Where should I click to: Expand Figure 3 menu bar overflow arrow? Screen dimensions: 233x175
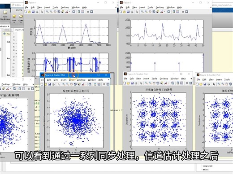211,7
